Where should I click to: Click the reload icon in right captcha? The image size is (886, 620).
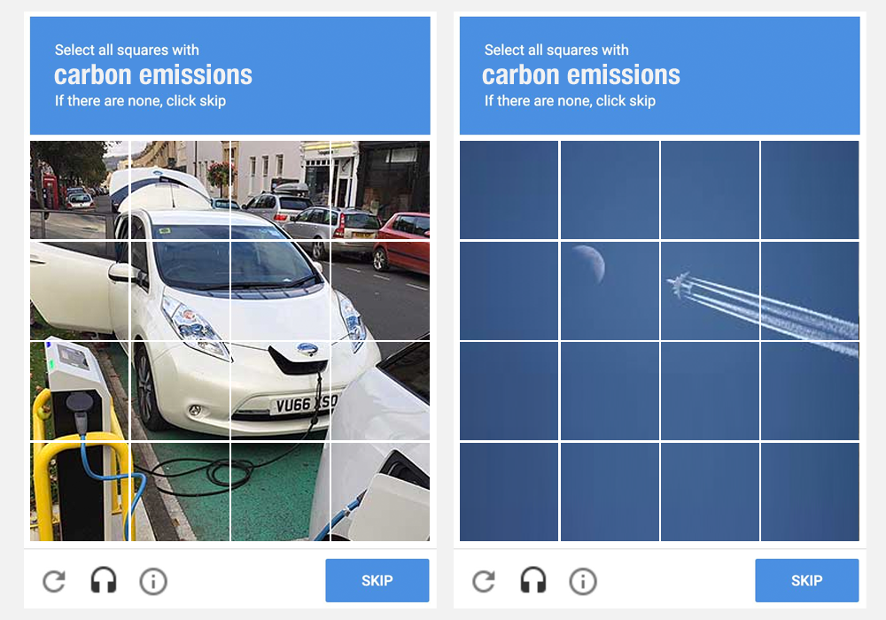click(x=484, y=581)
